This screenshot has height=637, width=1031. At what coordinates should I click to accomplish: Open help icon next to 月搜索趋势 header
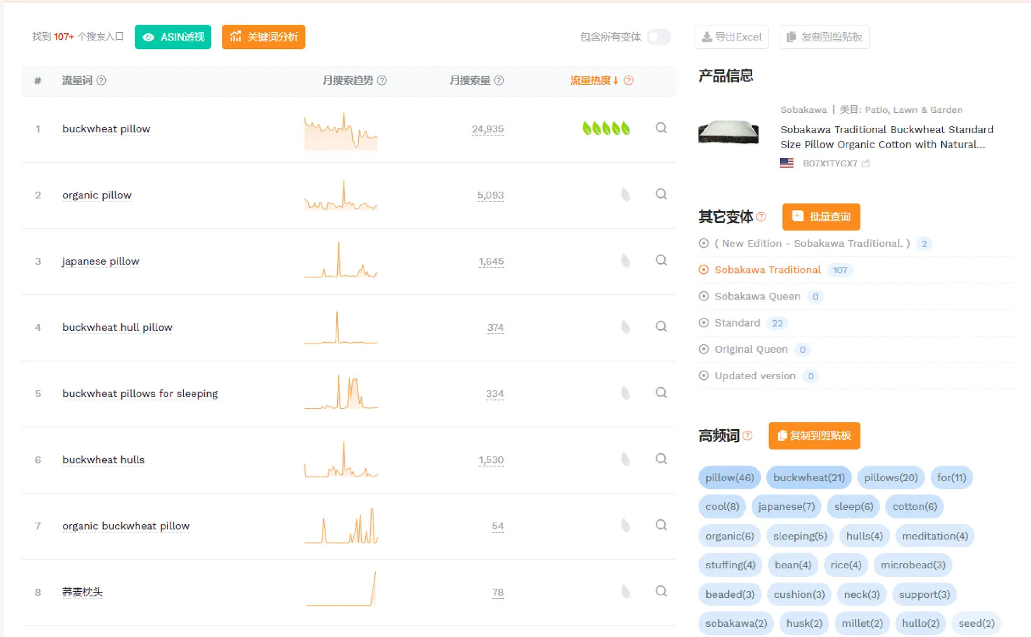(382, 80)
